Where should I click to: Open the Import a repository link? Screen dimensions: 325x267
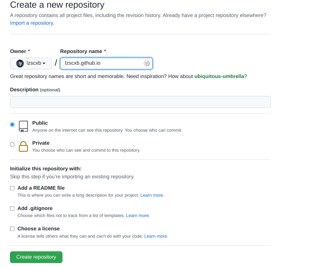[x=32, y=23]
